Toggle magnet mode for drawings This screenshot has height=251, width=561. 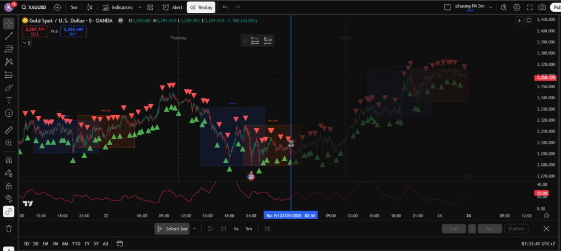point(9,160)
